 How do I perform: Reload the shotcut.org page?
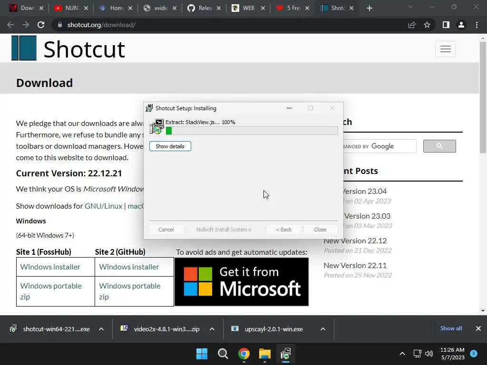(x=41, y=25)
